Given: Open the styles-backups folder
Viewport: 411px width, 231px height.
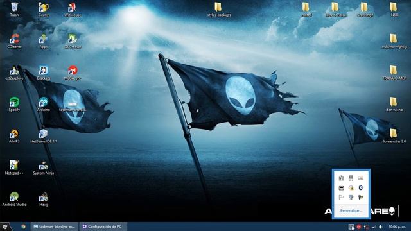Looking at the screenshot, I should click(x=219, y=10).
